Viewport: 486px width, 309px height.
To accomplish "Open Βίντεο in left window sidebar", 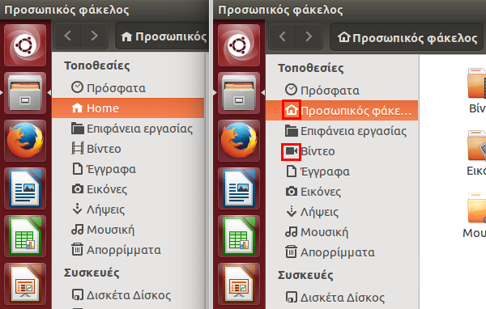I will pos(128,149).
